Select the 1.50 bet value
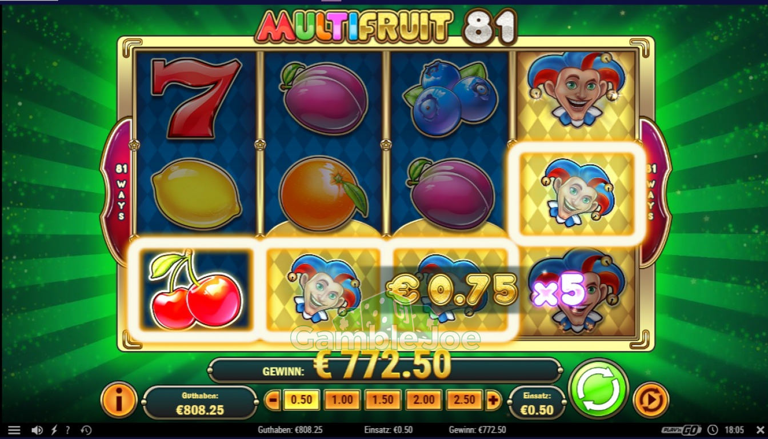This screenshot has height=439, width=768. click(383, 400)
